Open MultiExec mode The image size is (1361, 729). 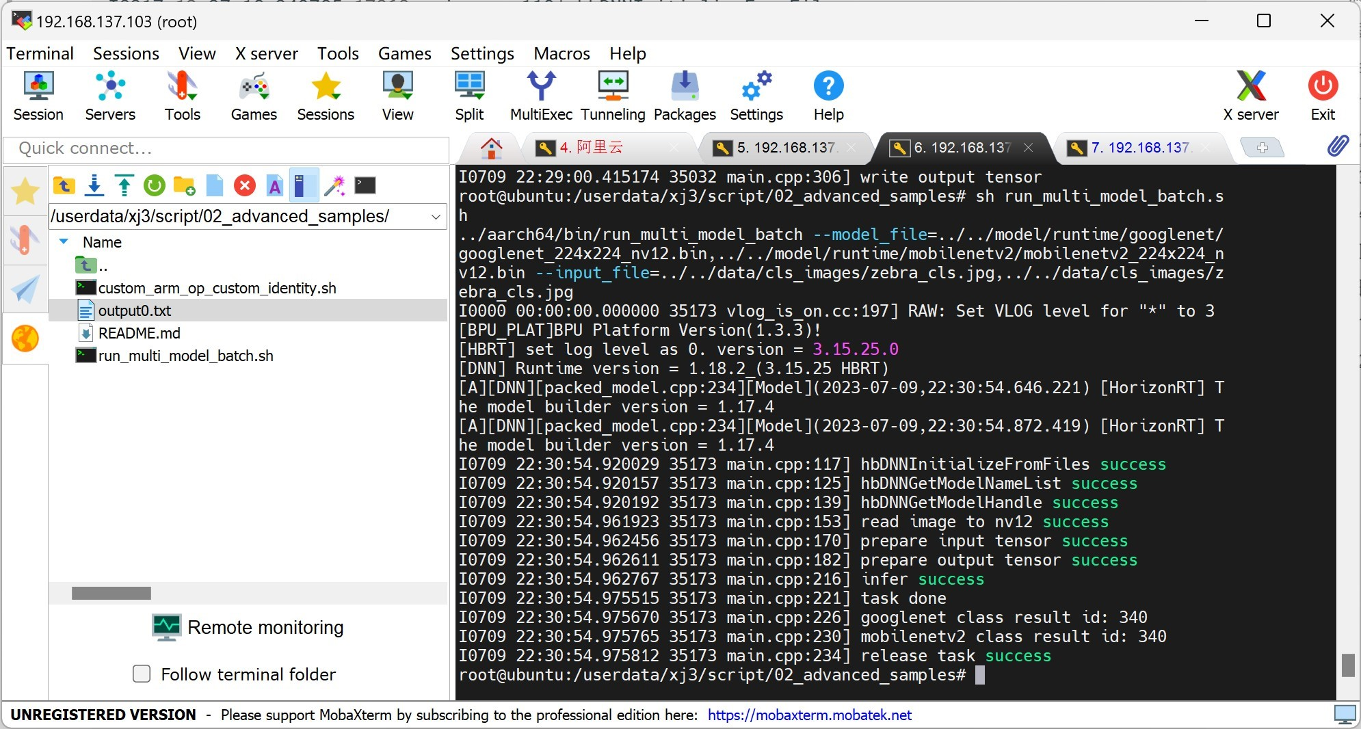click(x=541, y=96)
